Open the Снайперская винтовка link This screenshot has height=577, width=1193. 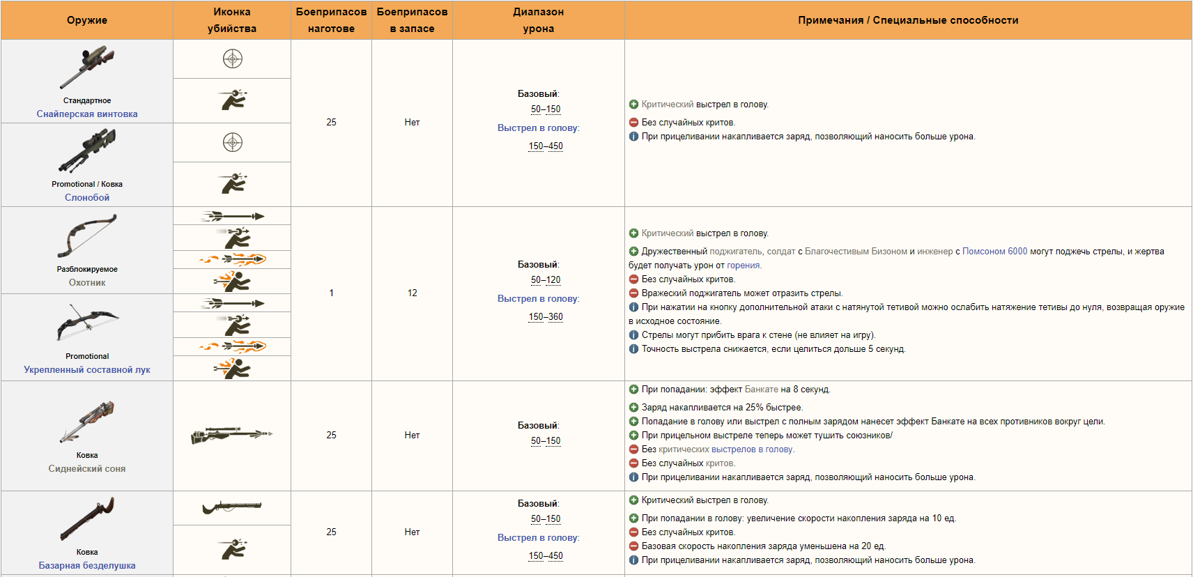coord(87,114)
